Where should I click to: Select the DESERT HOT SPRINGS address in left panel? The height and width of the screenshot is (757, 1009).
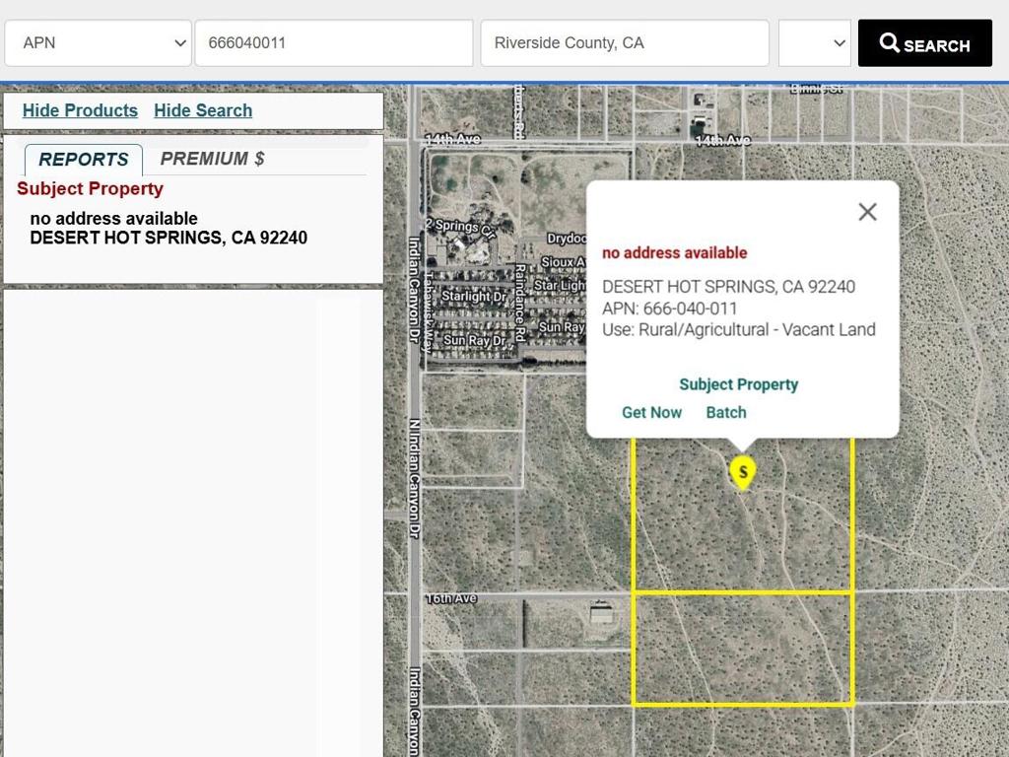coord(168,238)
